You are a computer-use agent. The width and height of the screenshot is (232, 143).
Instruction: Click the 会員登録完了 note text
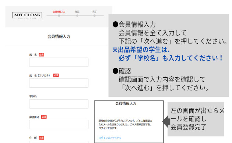[188, 127]
